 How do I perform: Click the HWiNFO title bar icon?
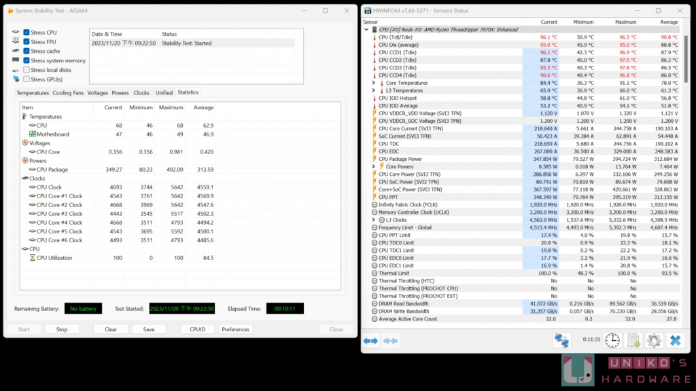[x=368, y=11]
